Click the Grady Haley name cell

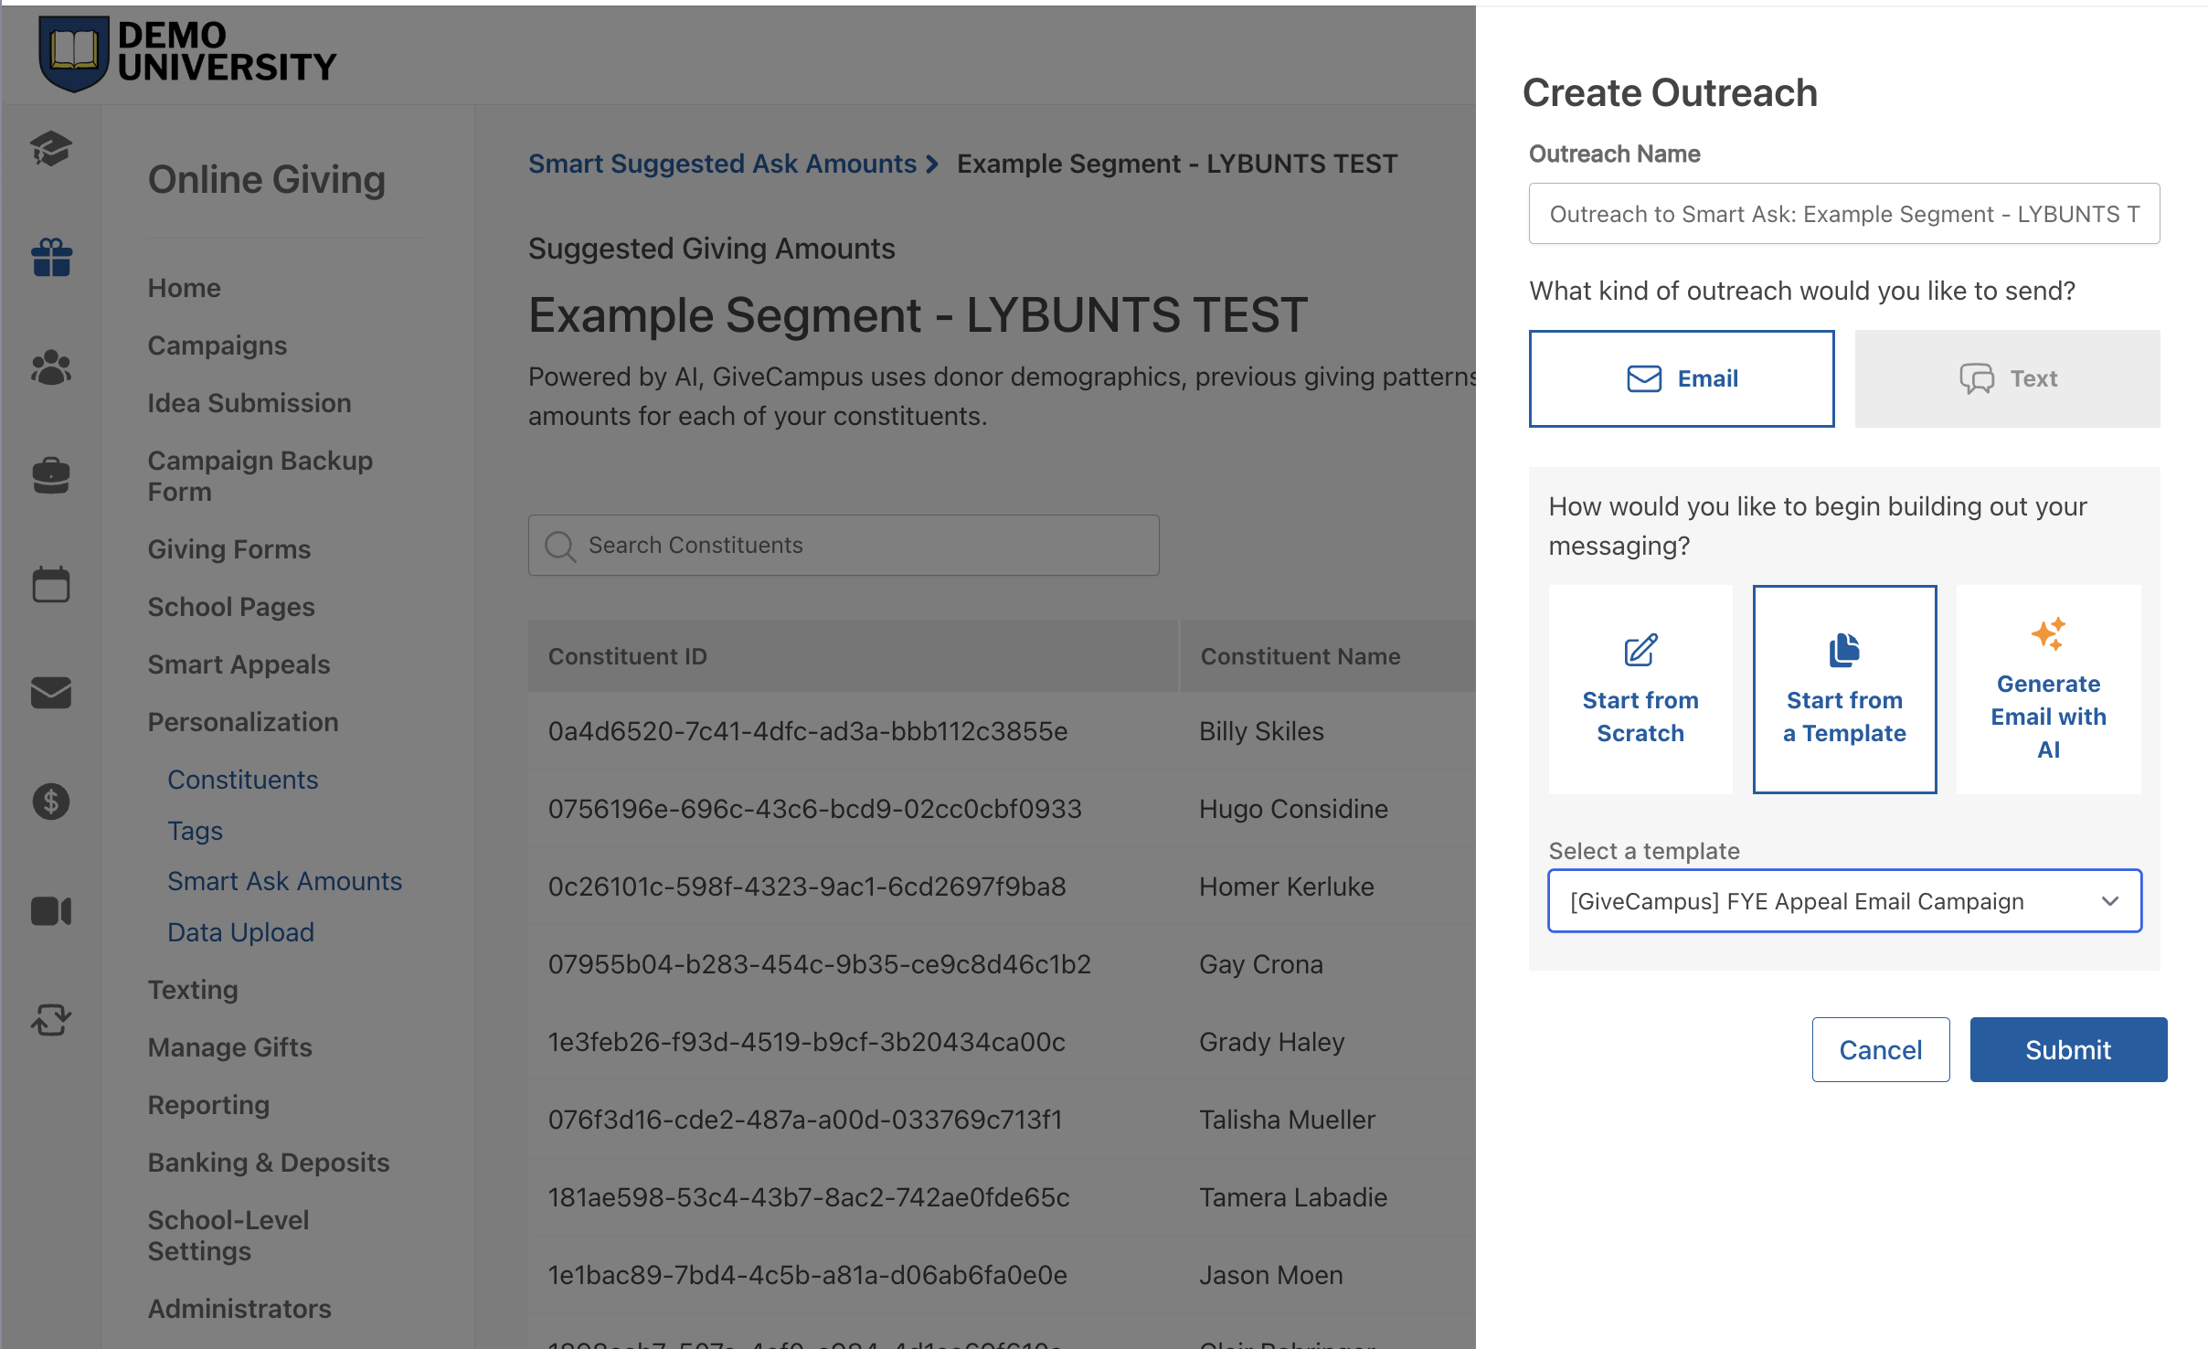pyautogui.click(x=1271, y=1042)
